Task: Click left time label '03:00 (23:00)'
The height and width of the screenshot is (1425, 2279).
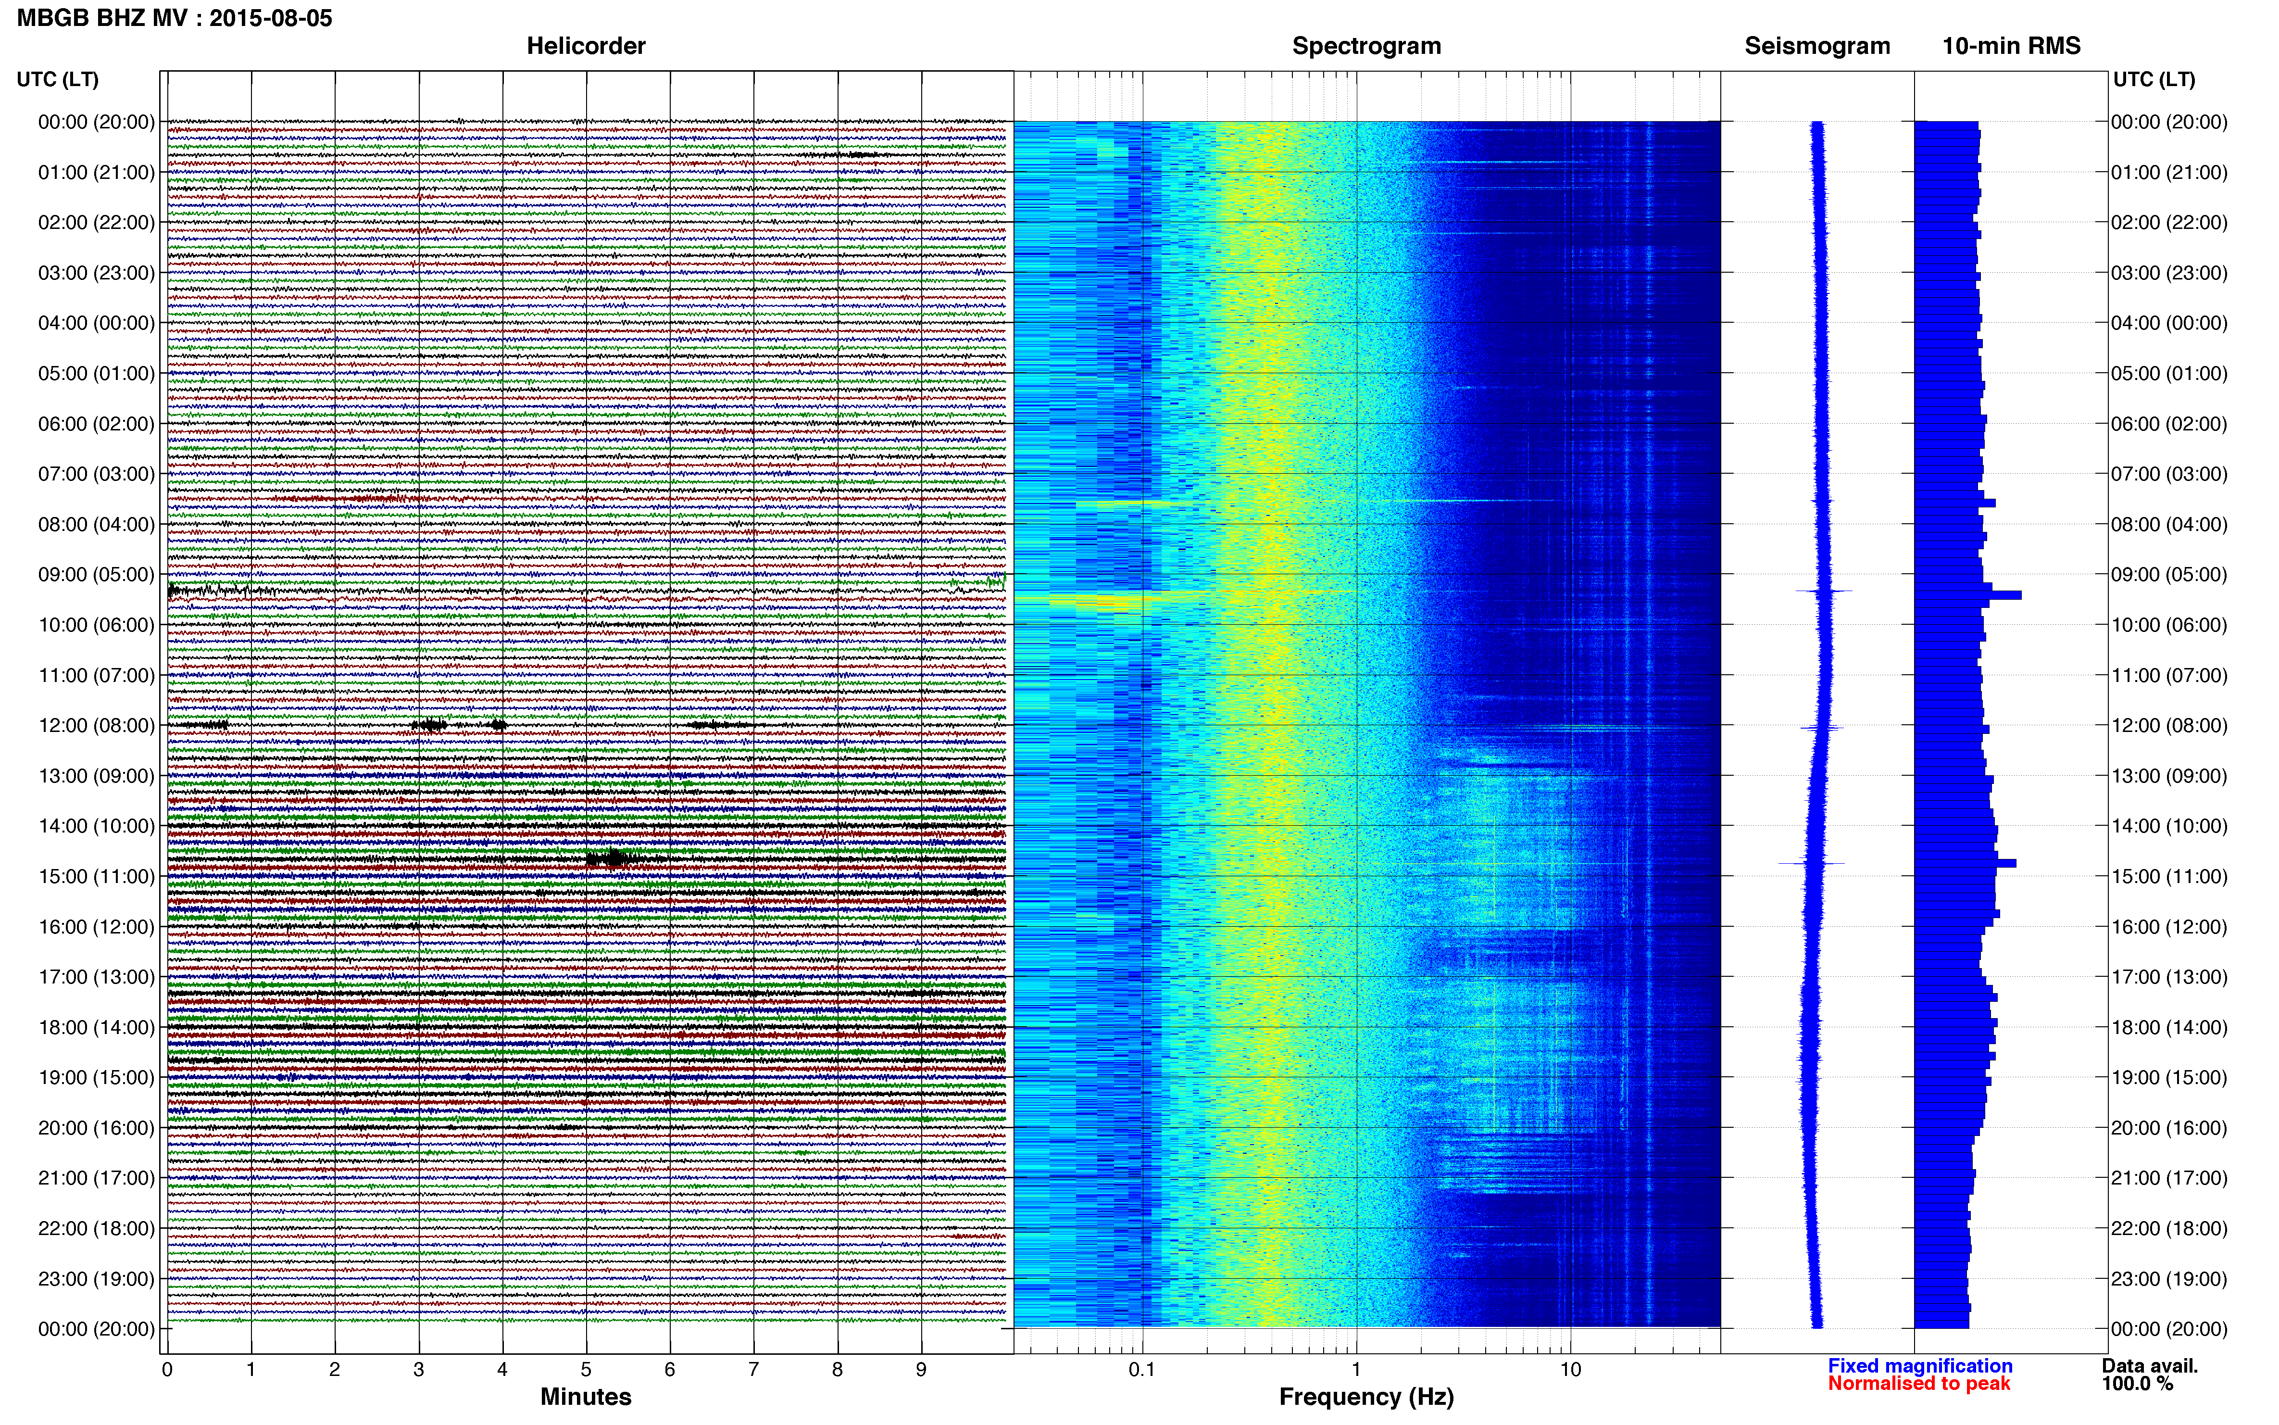Action: [x=96, y=273]
